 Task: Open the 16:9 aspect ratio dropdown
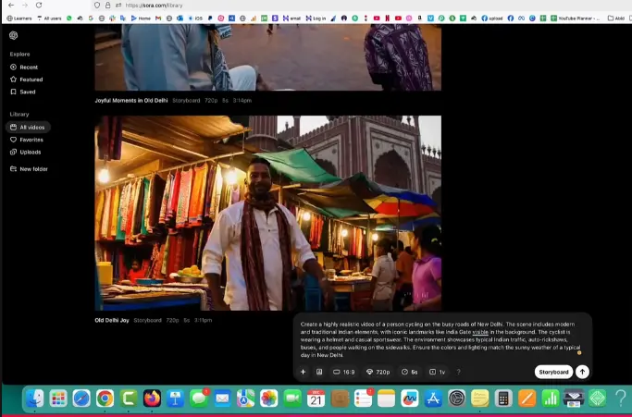(x=344, y=372)
